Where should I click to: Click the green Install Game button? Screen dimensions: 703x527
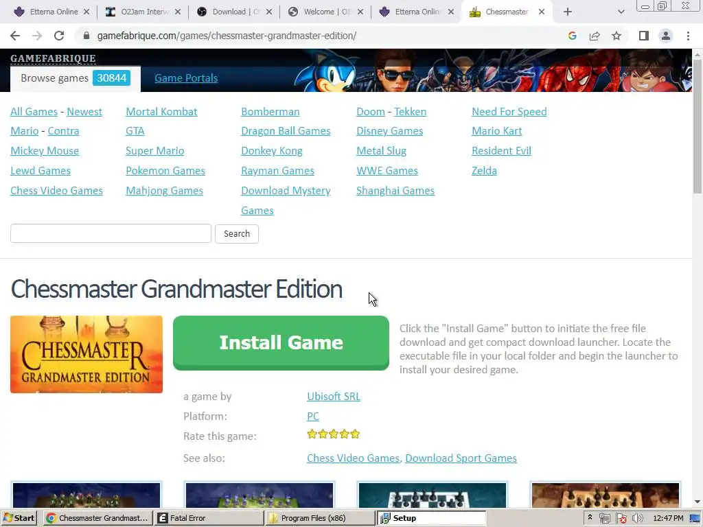click(x=281, y=343)
